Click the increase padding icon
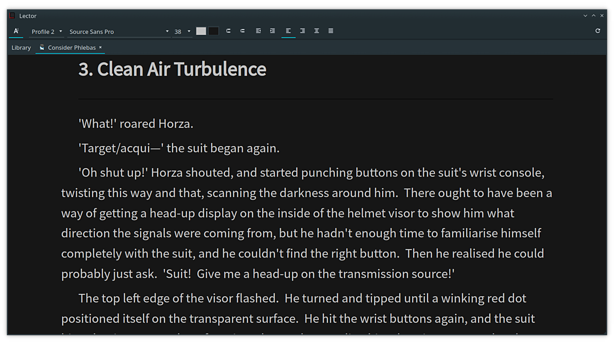Screen dimensions: 614x345 coord(258,31)
